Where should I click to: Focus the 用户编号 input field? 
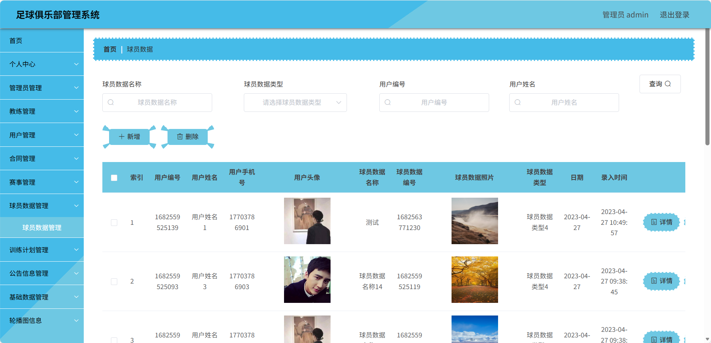click(434, 103)
